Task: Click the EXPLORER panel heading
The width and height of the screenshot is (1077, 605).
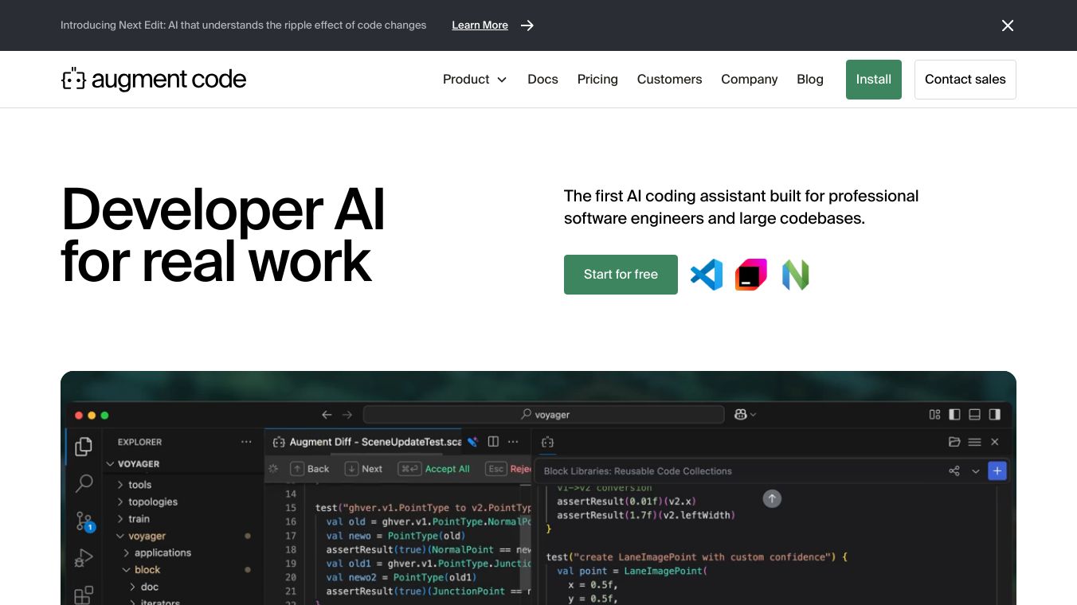Action: coord(139,442)
